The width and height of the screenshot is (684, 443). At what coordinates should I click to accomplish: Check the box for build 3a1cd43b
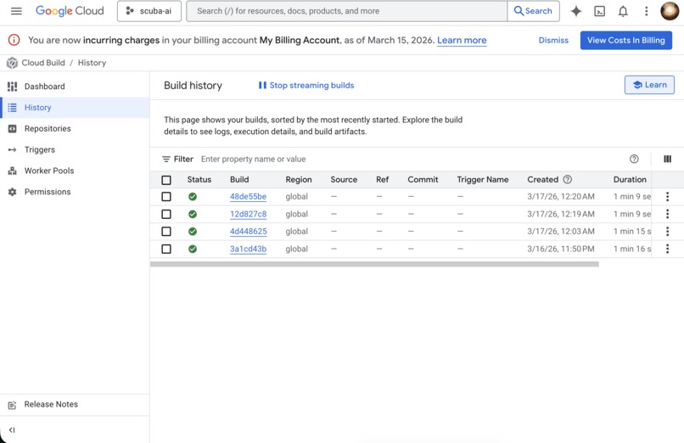click(166, 249)
